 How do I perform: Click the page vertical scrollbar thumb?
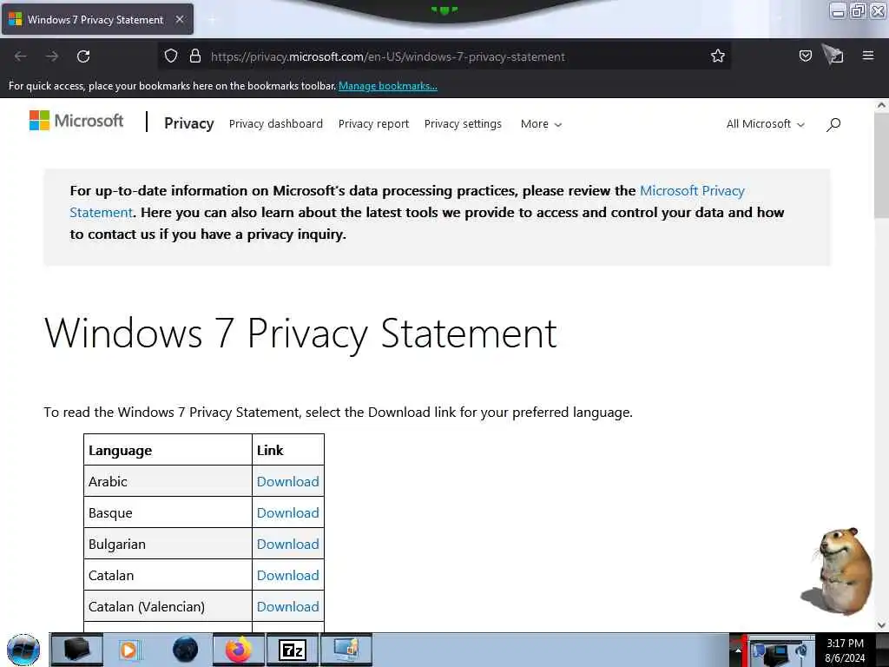click(x=880, y=164)
